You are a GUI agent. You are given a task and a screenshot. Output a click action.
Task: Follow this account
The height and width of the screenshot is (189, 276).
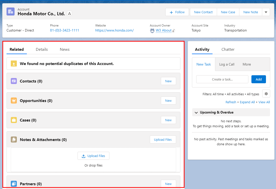(x=177, y=12)
